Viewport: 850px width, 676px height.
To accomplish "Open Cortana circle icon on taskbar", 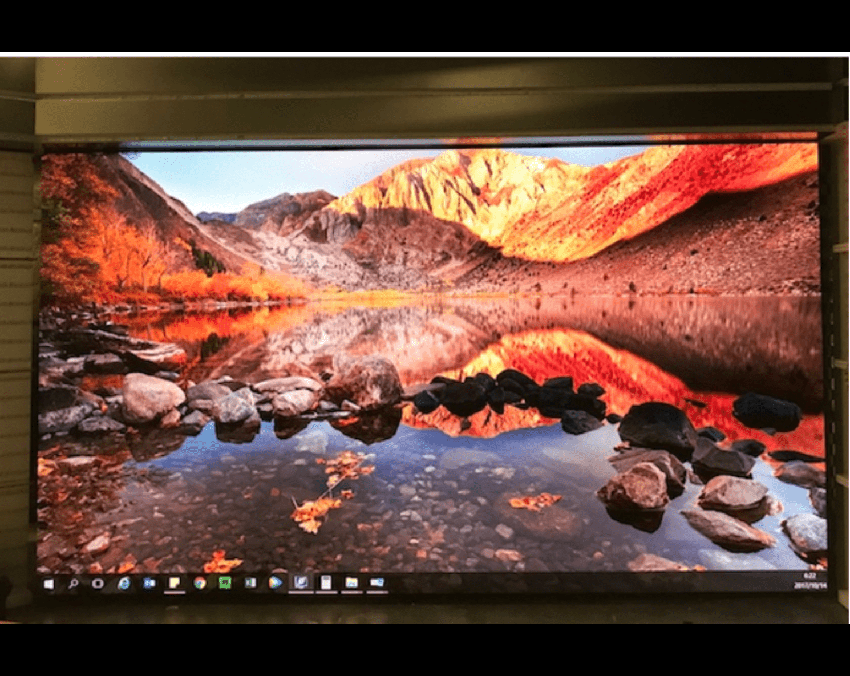I will click(98, 583).
